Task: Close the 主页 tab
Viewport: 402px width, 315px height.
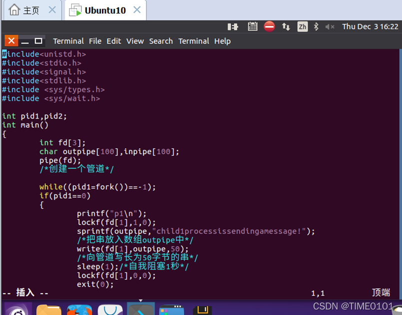Action: (x=52, y=10)
